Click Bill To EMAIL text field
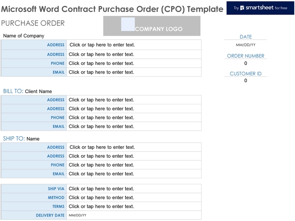Image resolution: width=295 pixels, height=221 pixels. tap(134, 126)
